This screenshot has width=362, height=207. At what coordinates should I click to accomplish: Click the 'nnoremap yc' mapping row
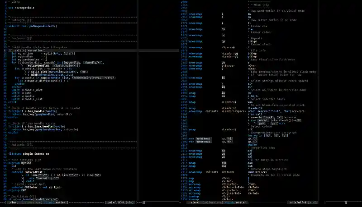[221, 154]
